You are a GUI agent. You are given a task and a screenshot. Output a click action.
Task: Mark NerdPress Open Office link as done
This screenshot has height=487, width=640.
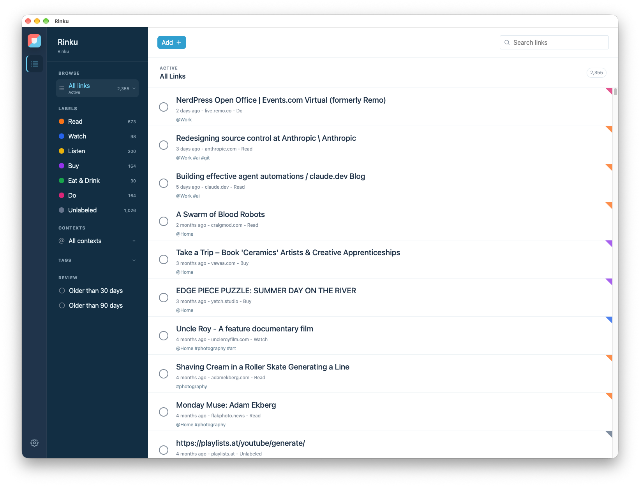coord(164,107)
